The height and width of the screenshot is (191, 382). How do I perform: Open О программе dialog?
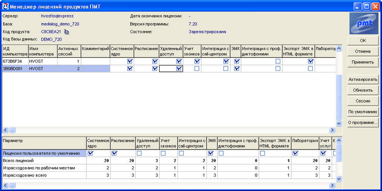click(363, 123)
